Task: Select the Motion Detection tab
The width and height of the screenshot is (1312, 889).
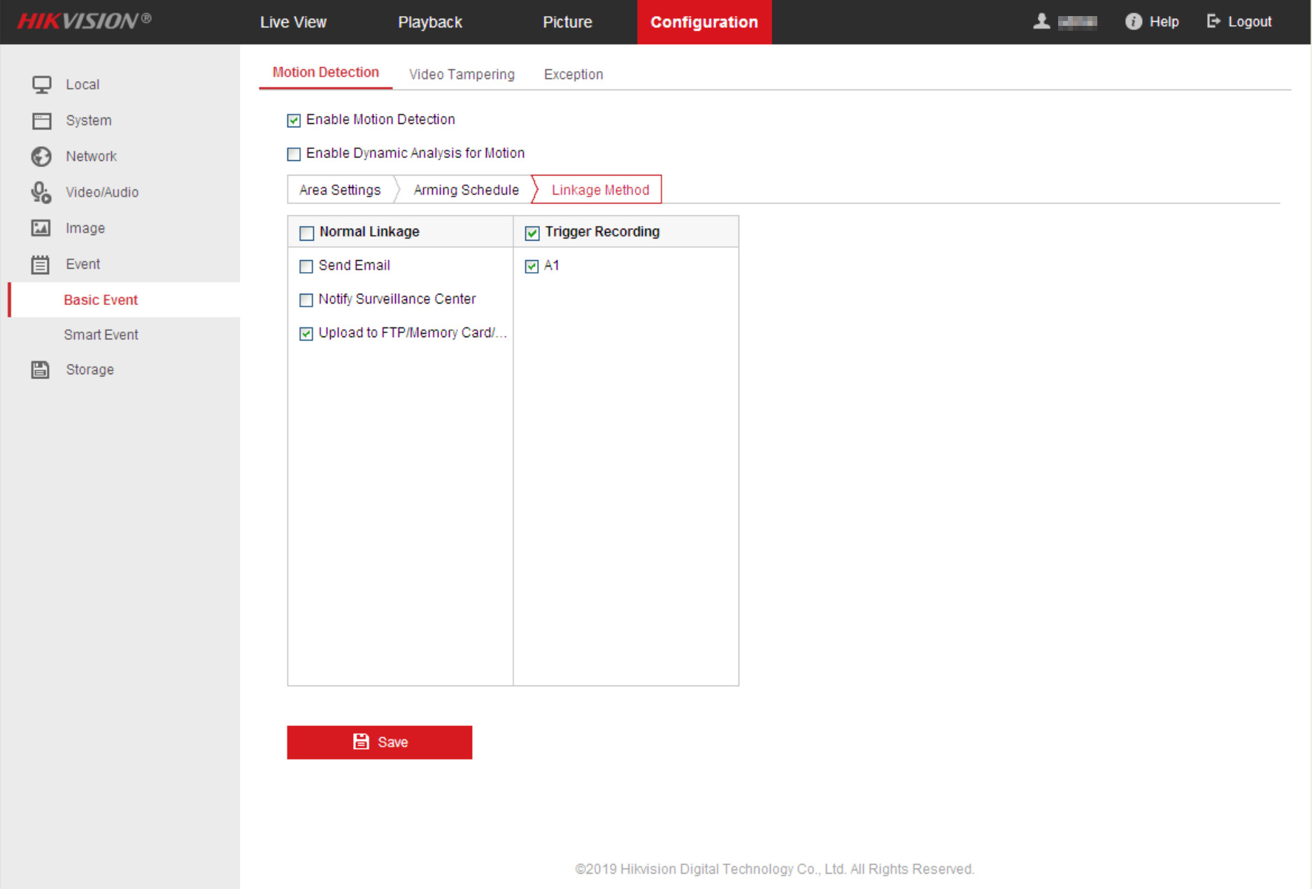Action: point(326,73)
